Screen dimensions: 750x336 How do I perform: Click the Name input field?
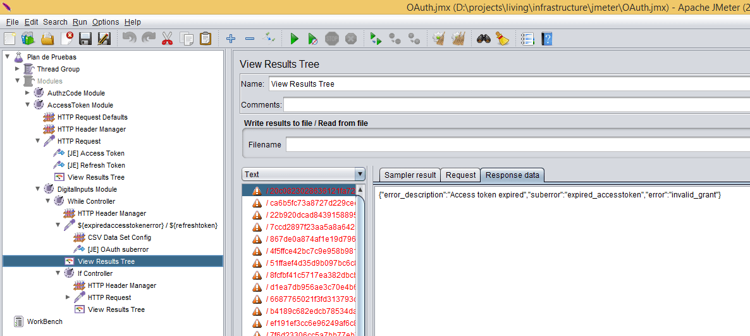[x=509, y=84]
